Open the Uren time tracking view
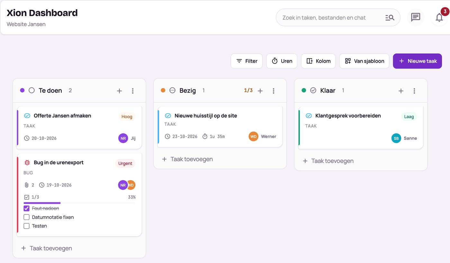The height and width of the screenshot is (263, 450). pos(282,61)
